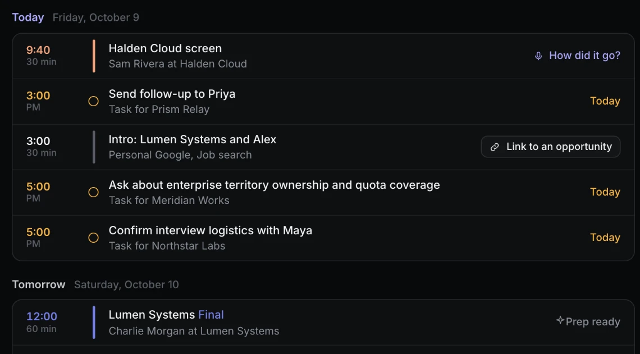
Task: Click the 3:00 time of Intro: Lumen Systems
Action: (38, 141)
